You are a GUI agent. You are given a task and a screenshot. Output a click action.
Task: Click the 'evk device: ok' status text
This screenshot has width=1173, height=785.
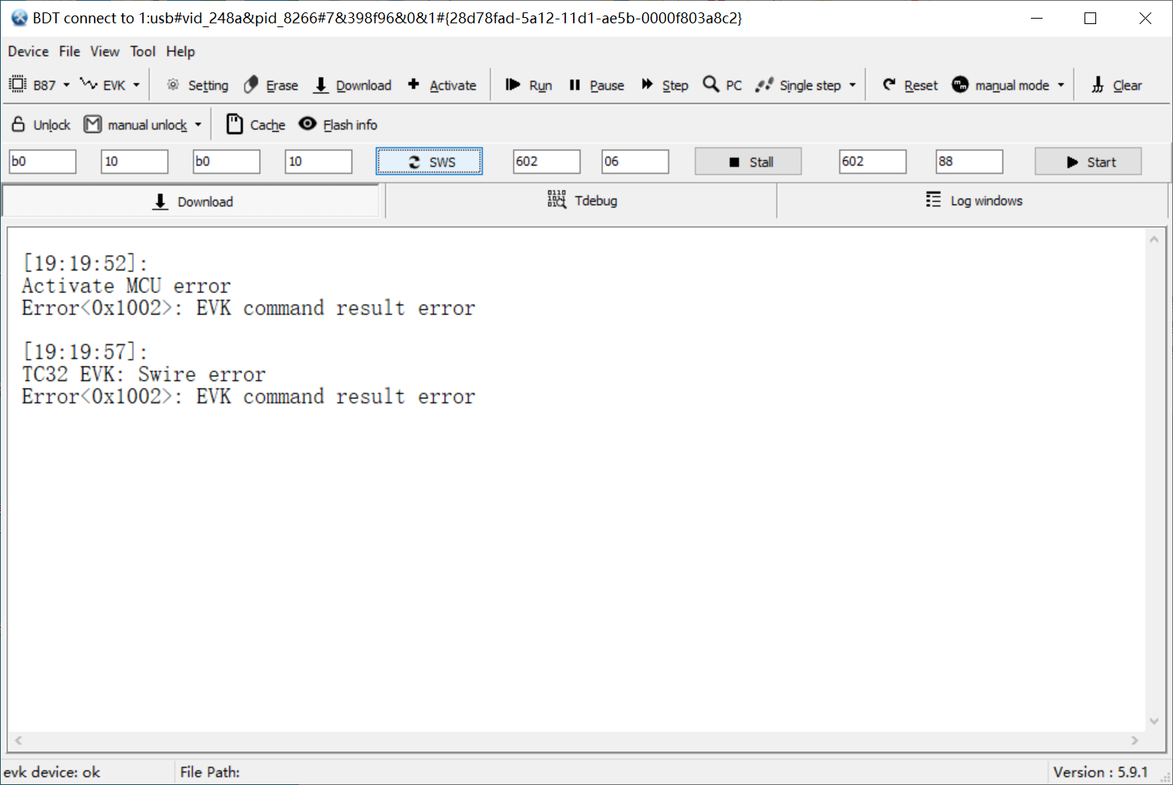coord(51,772)
